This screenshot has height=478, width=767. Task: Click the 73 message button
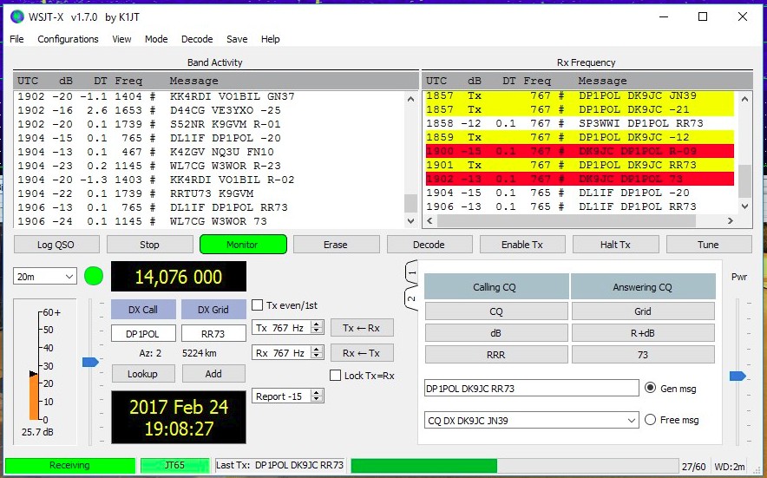tap(643, 354)
